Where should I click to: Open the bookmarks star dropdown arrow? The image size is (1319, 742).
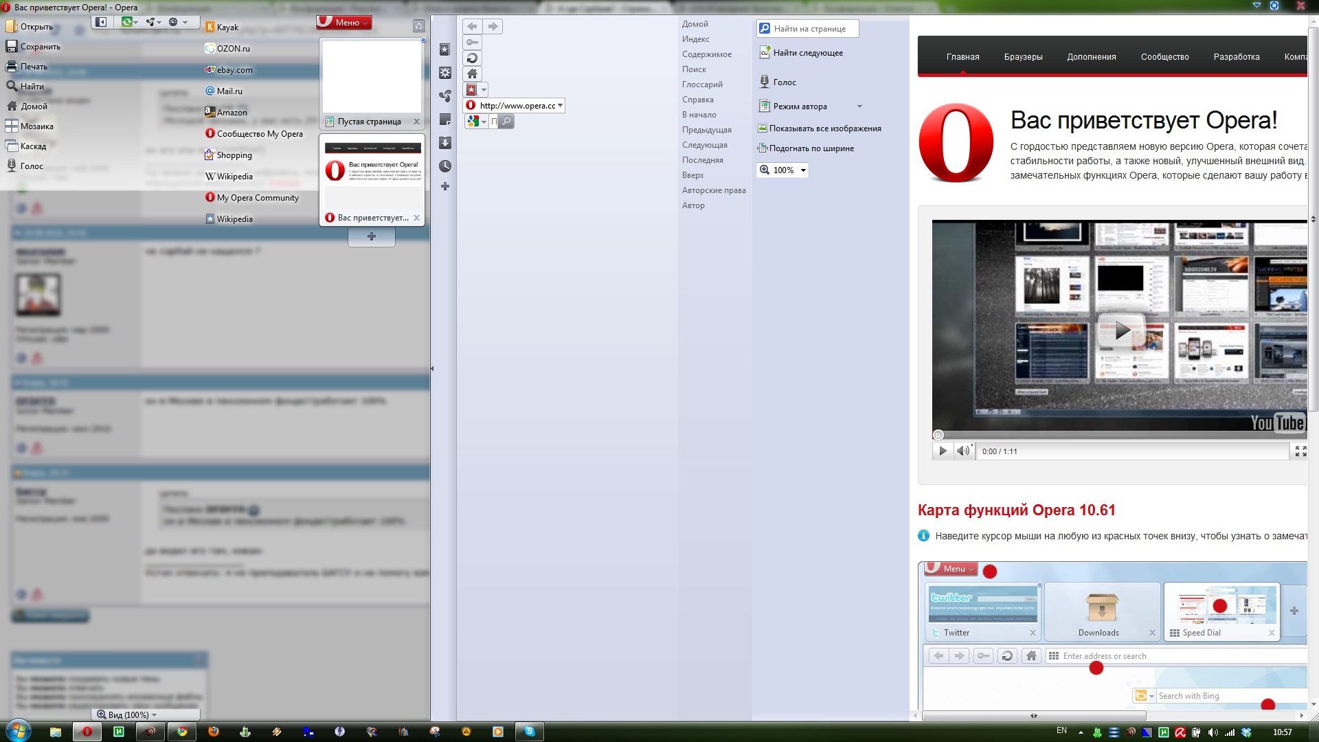[x=484, y=90]
